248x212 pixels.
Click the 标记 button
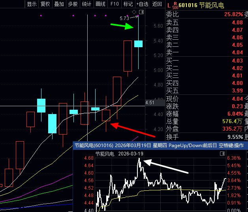tap(128, 4)
